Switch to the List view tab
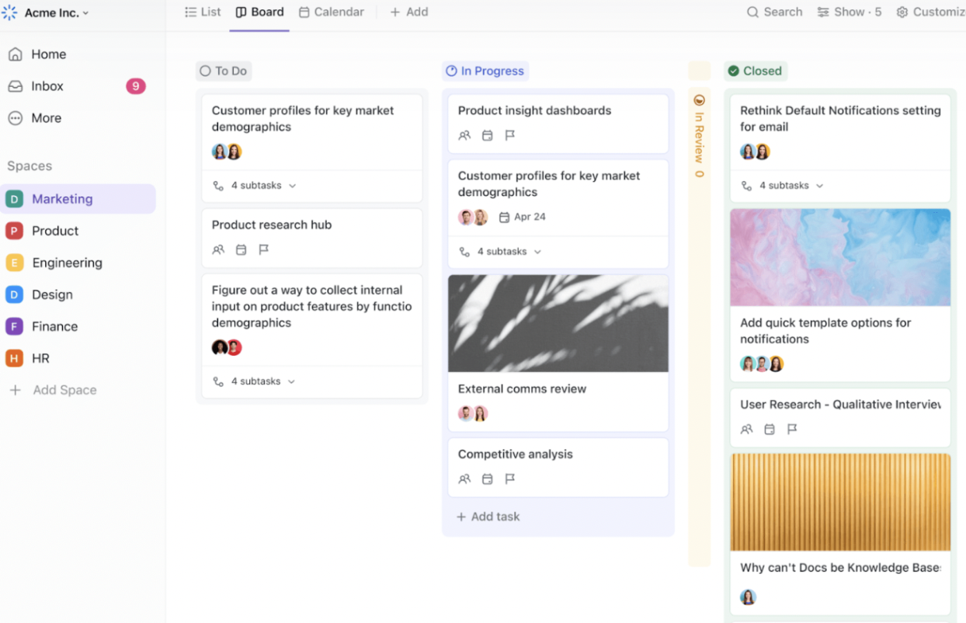 click(203, 12)
